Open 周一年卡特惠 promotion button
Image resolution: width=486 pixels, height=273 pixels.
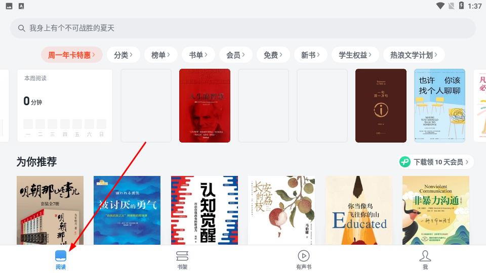pyautogui.click(x=71, y=55)
